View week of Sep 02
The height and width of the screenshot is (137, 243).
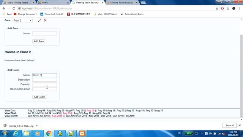[x=106, y=113]
